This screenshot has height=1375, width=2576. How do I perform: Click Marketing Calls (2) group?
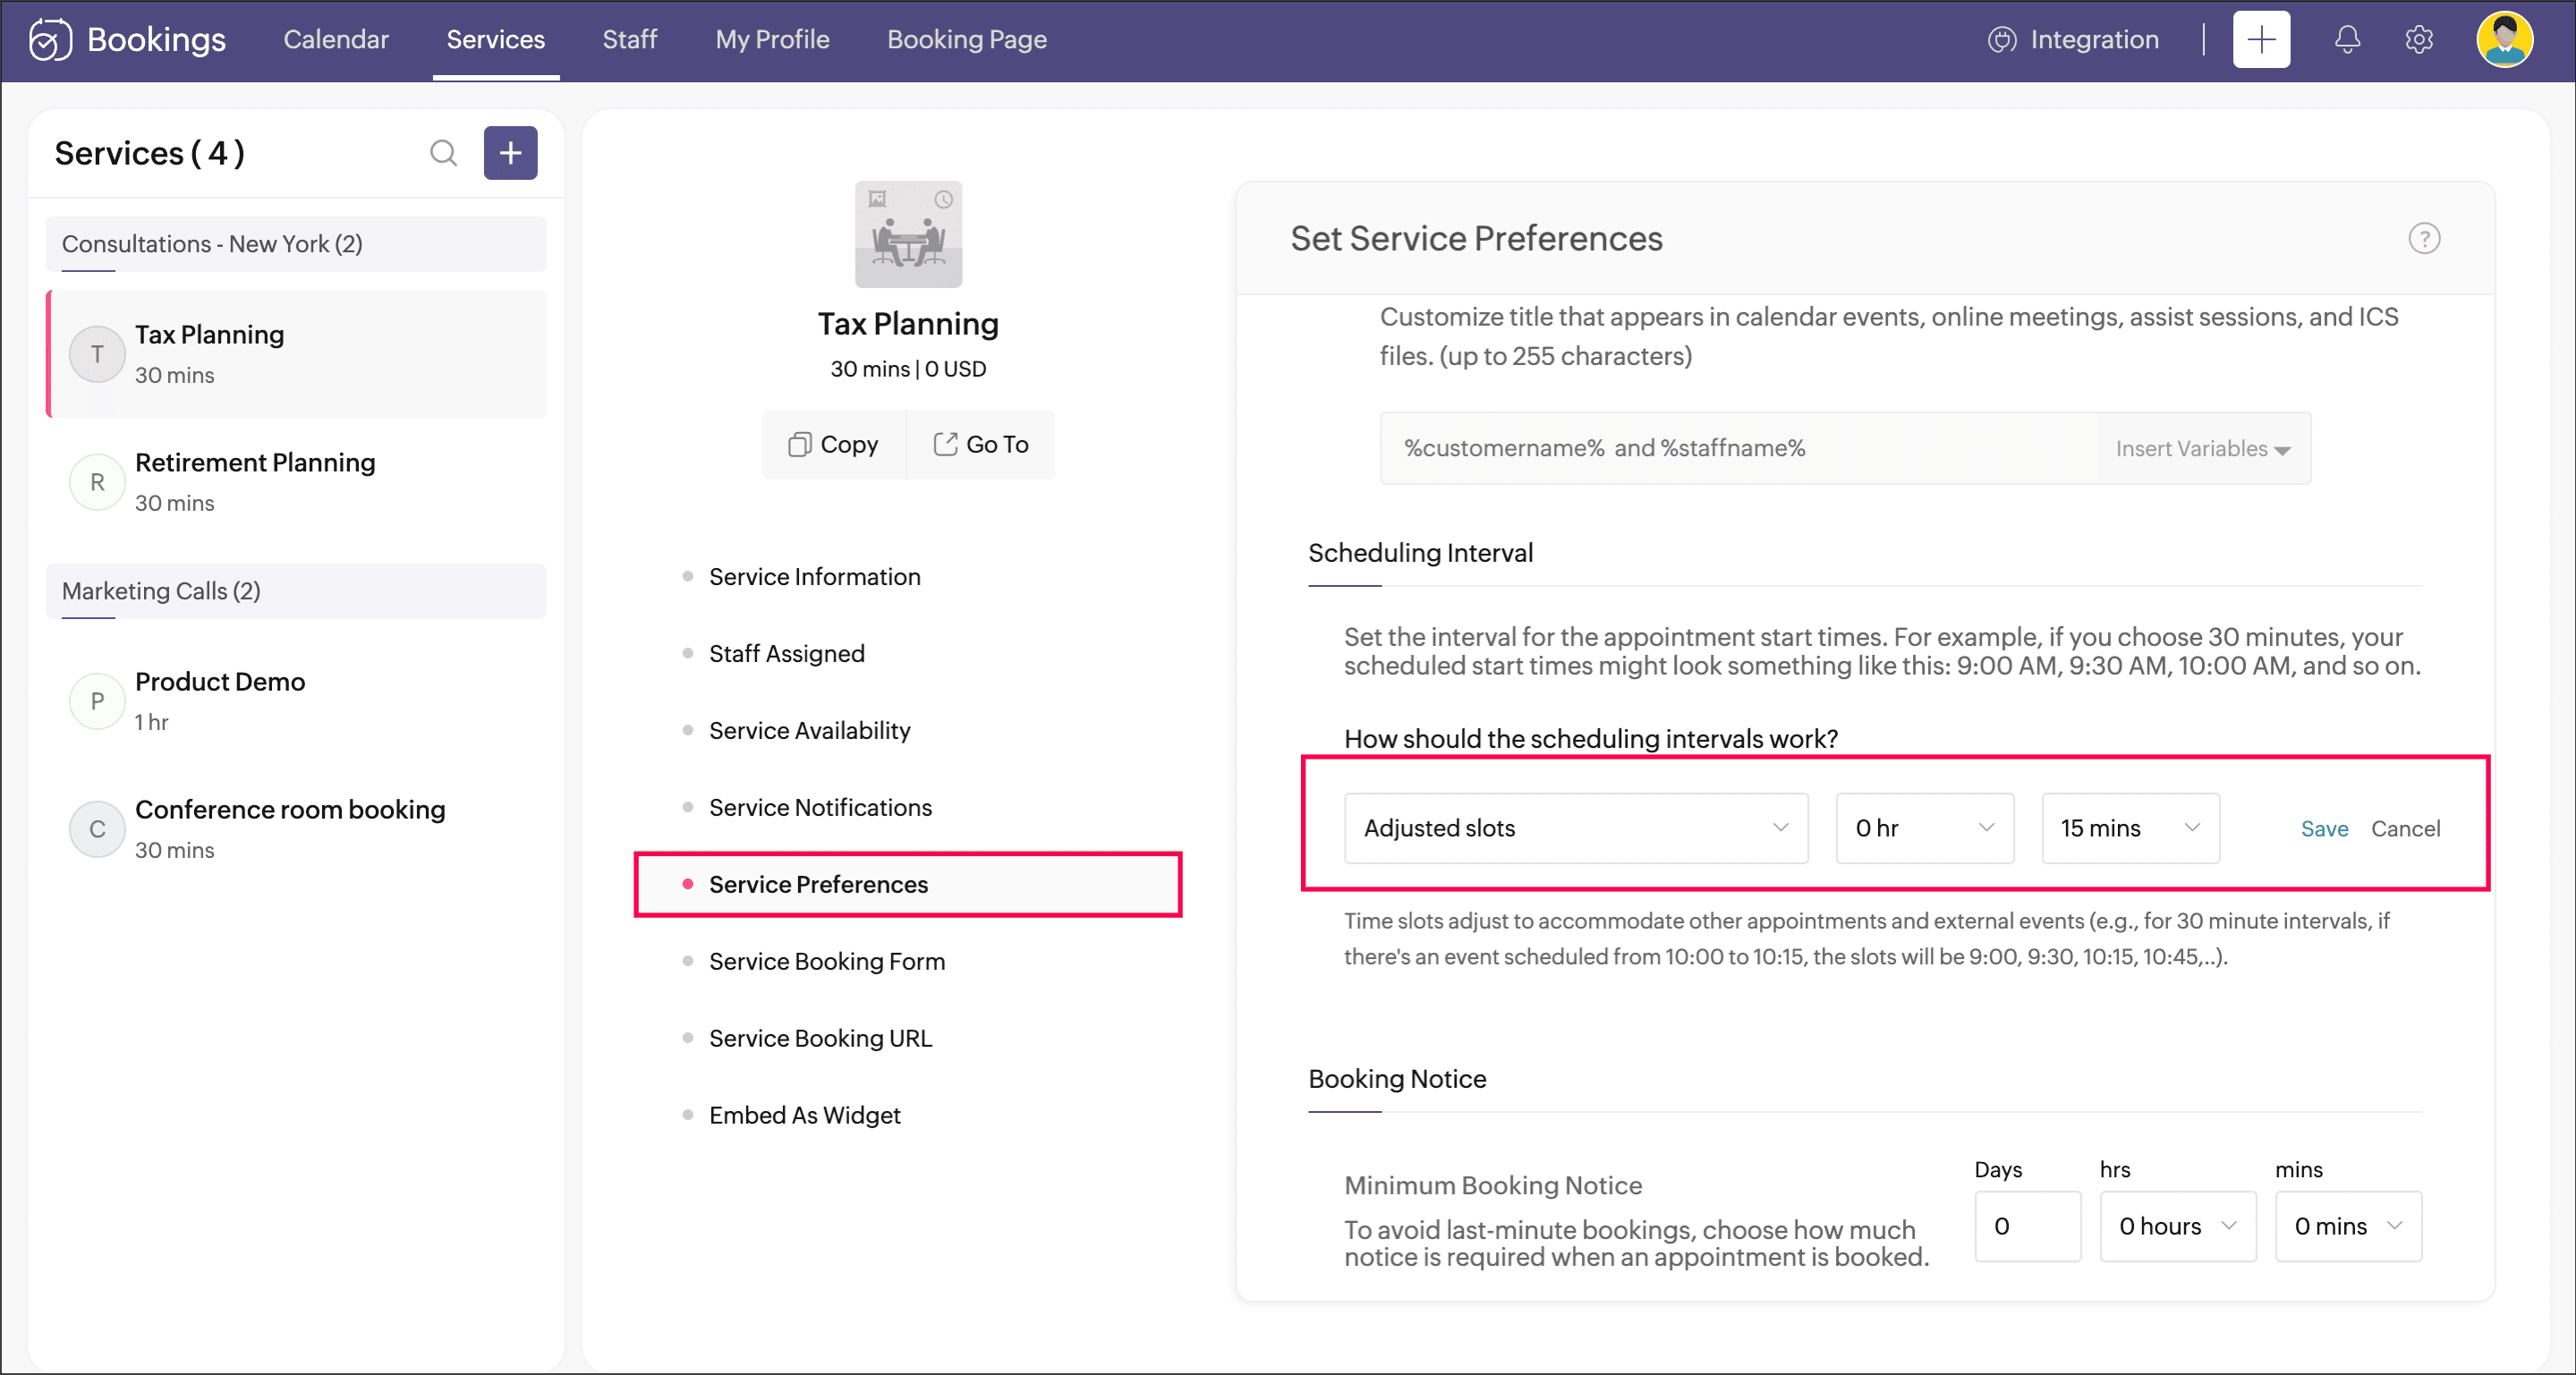tap(296, 592)
